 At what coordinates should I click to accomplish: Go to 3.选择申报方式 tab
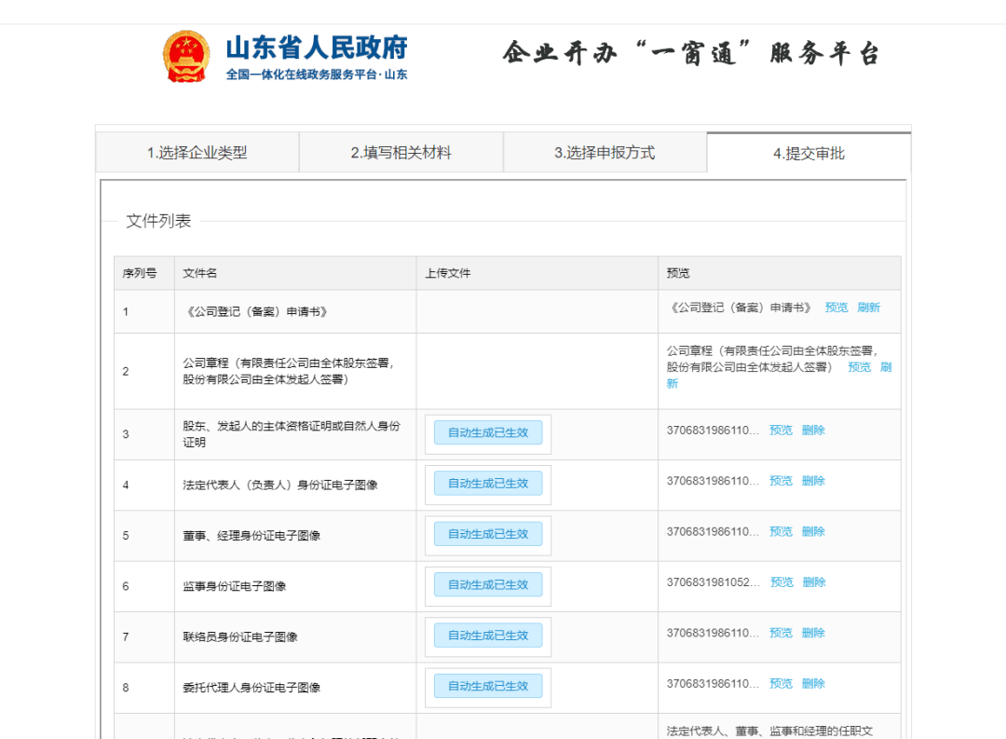tap(605, 153)
